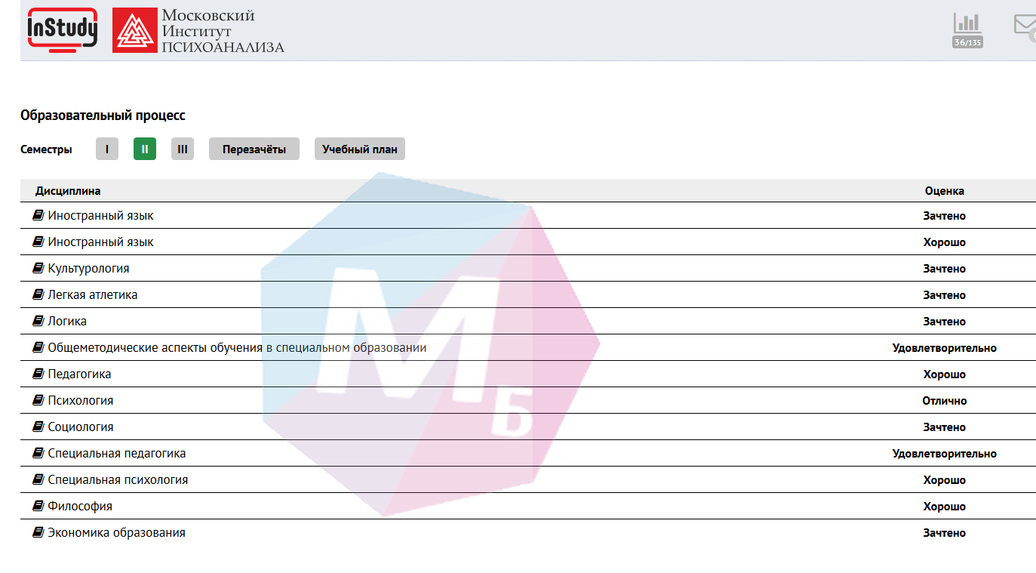Screen dimensions: 1036x573
Task: Open the Специальная психология discipline
Action: click(118, 480)
